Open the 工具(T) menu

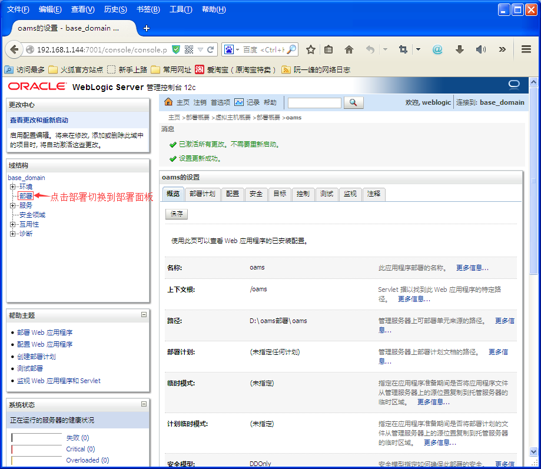click(181, 9)
